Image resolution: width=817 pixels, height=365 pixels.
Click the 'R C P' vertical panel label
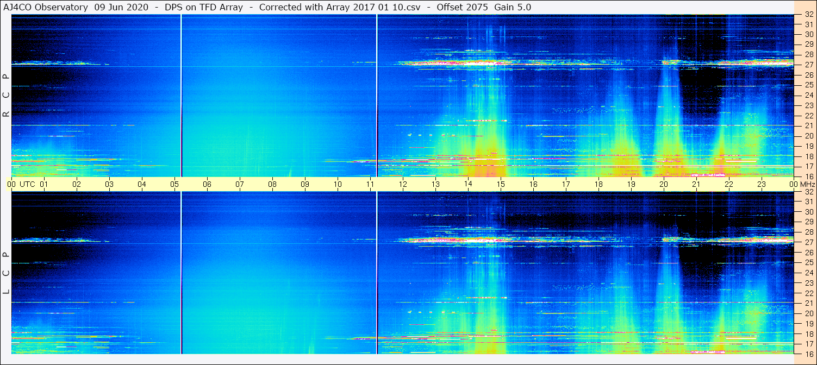click(6, 96)
